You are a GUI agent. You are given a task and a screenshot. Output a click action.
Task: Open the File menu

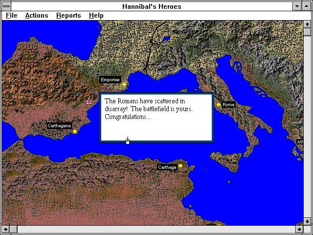[x=12, y=15]
